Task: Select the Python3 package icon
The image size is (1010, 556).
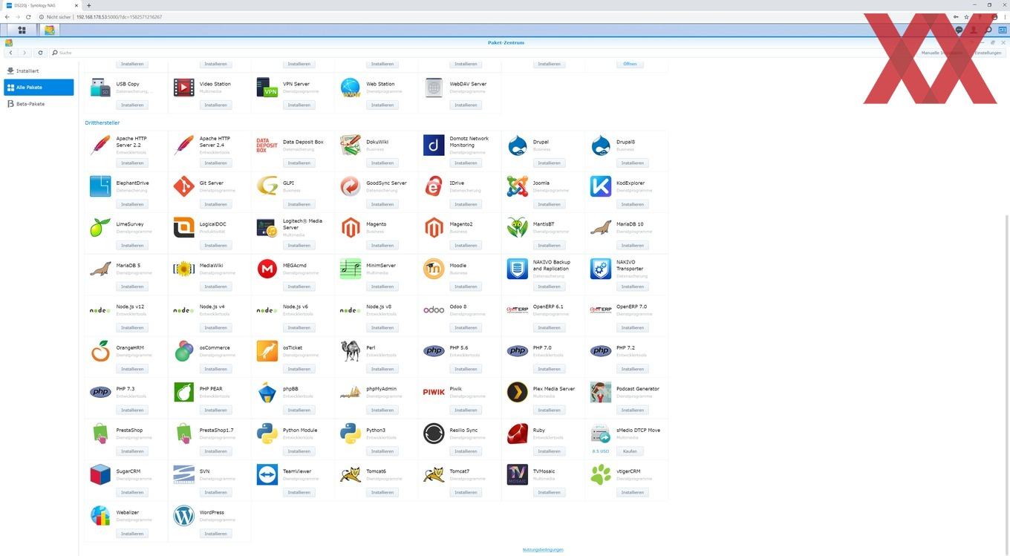Action: 351,434
